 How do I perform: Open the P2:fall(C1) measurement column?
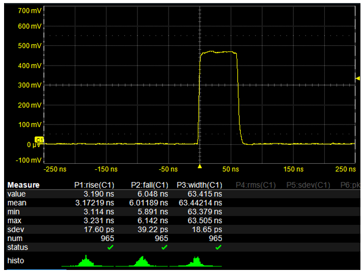[x=150, y=185]
